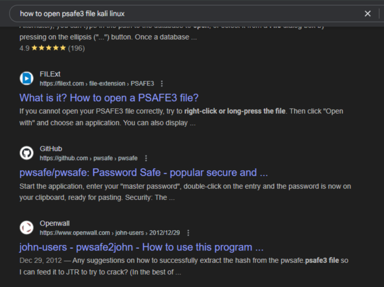
Task: Open more options for Openwall result
Action: point(188,233)
